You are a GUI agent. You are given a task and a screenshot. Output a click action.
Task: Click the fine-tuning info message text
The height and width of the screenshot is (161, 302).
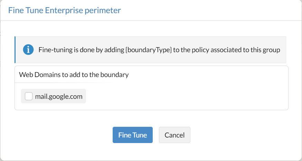coord(159,50)
